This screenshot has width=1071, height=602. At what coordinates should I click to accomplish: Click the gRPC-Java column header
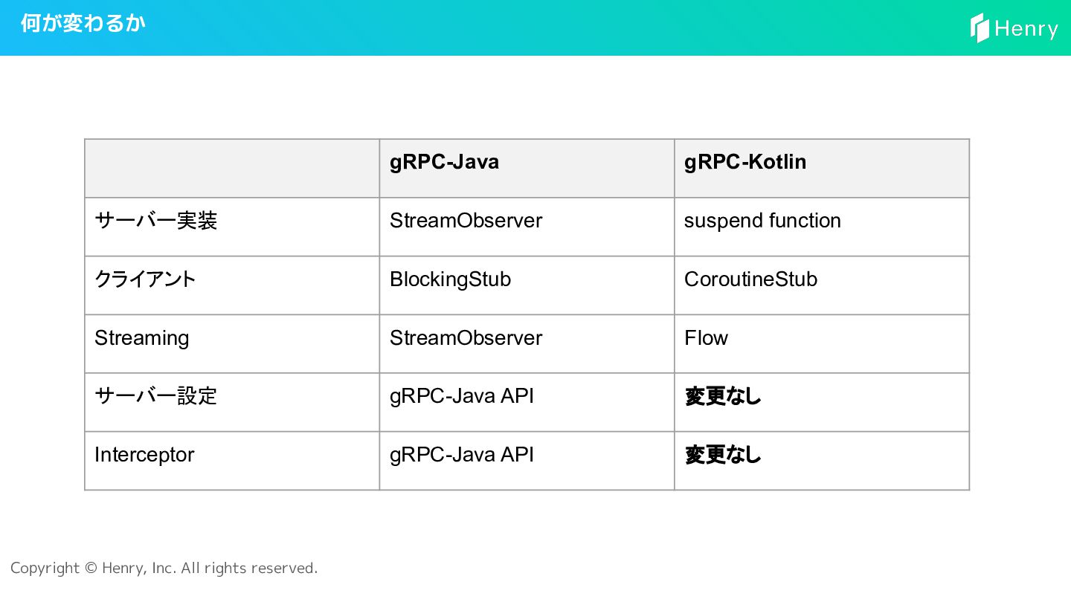tap(444, 162)
